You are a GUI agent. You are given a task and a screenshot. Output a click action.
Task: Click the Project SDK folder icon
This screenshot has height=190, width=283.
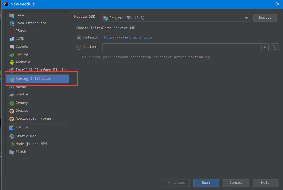click(x=106, y=18)
